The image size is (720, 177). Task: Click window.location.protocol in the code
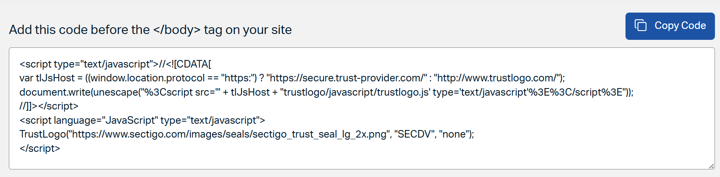pyautogui.click(x=147, y=78)
